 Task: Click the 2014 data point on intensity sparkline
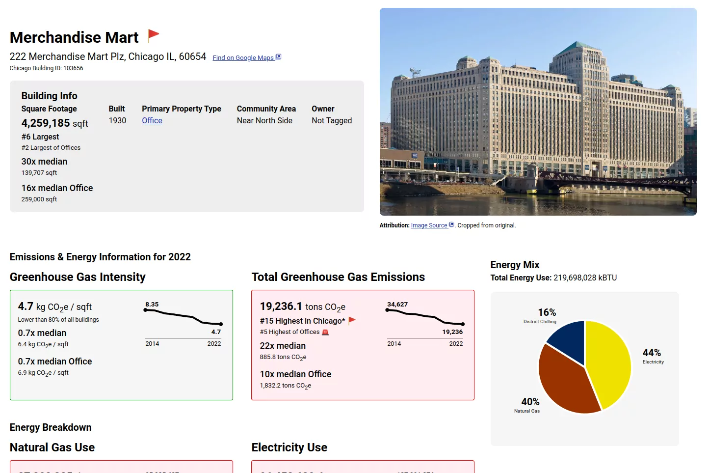[x=145, y=310]
